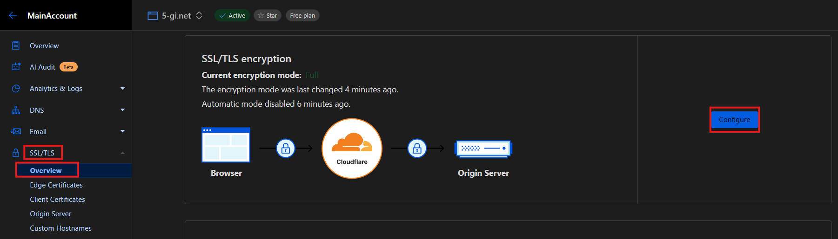Expand the DNS section arrow
The height and width of the screenshot is (239, 838).
click(122, 110)
